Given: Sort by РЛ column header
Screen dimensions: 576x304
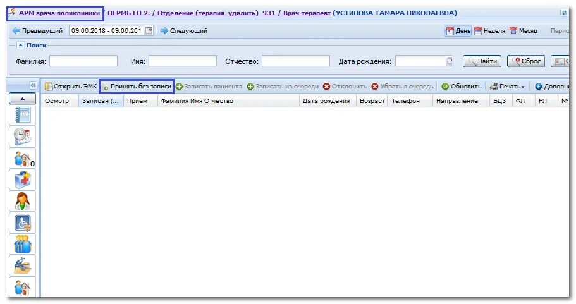Looking at the screenshot, I should tap(546, 101).
